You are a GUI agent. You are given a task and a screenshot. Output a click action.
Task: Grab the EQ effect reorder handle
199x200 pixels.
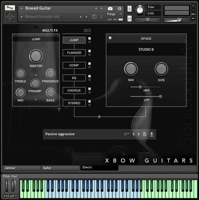coord(90,80)
